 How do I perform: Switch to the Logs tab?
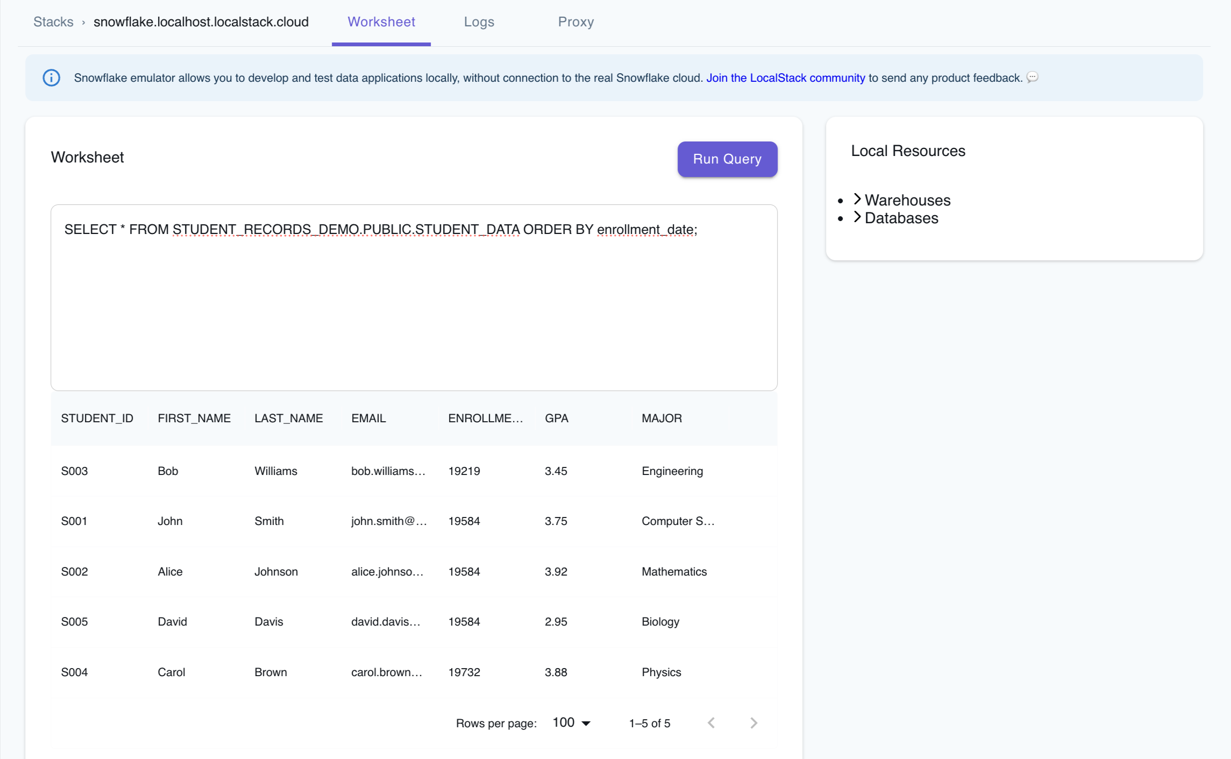tap(479, 22)
